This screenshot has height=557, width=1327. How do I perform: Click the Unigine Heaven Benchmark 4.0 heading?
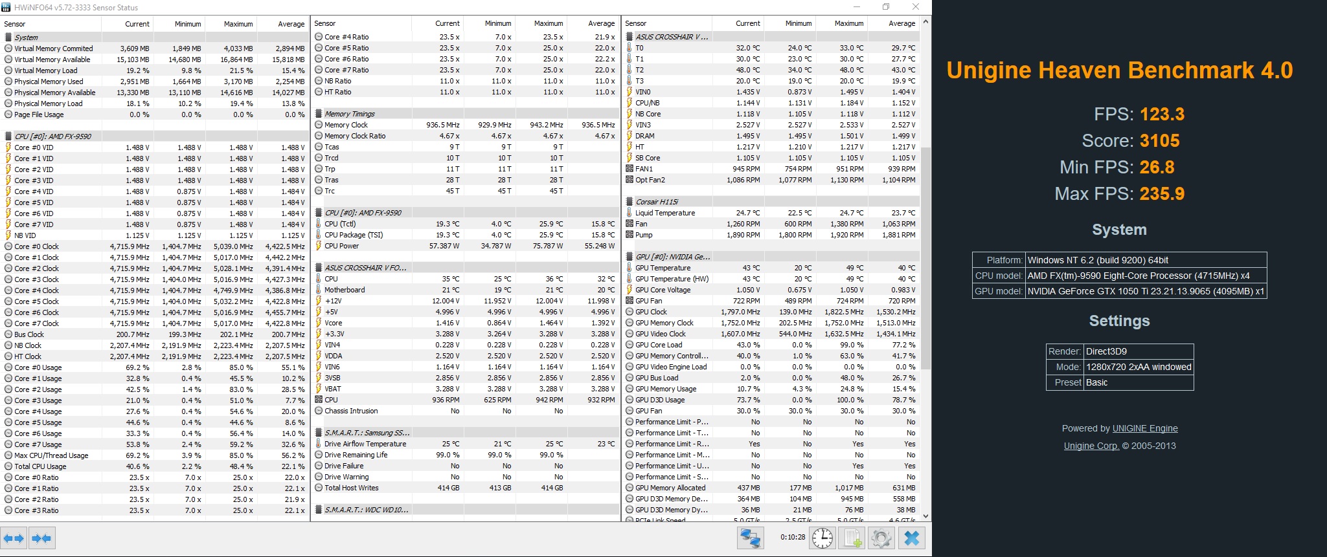(x=1119, y=70)
